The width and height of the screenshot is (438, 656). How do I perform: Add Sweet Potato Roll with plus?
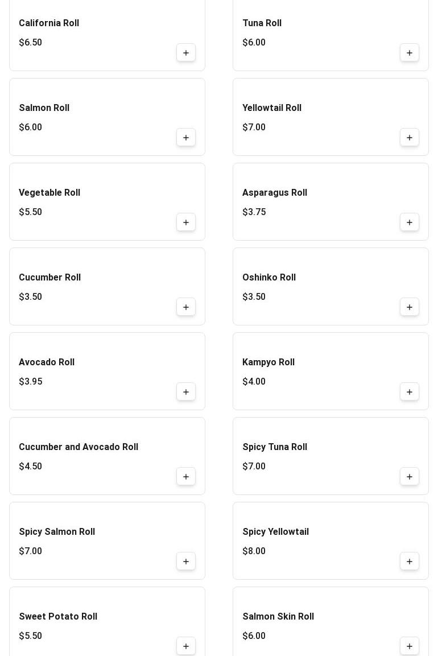click(x=186, y=646)
